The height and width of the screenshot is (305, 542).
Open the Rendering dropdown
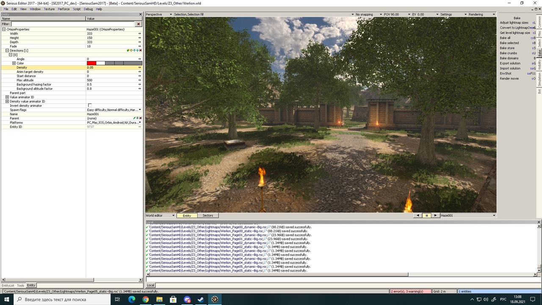[x=481, y=14]
